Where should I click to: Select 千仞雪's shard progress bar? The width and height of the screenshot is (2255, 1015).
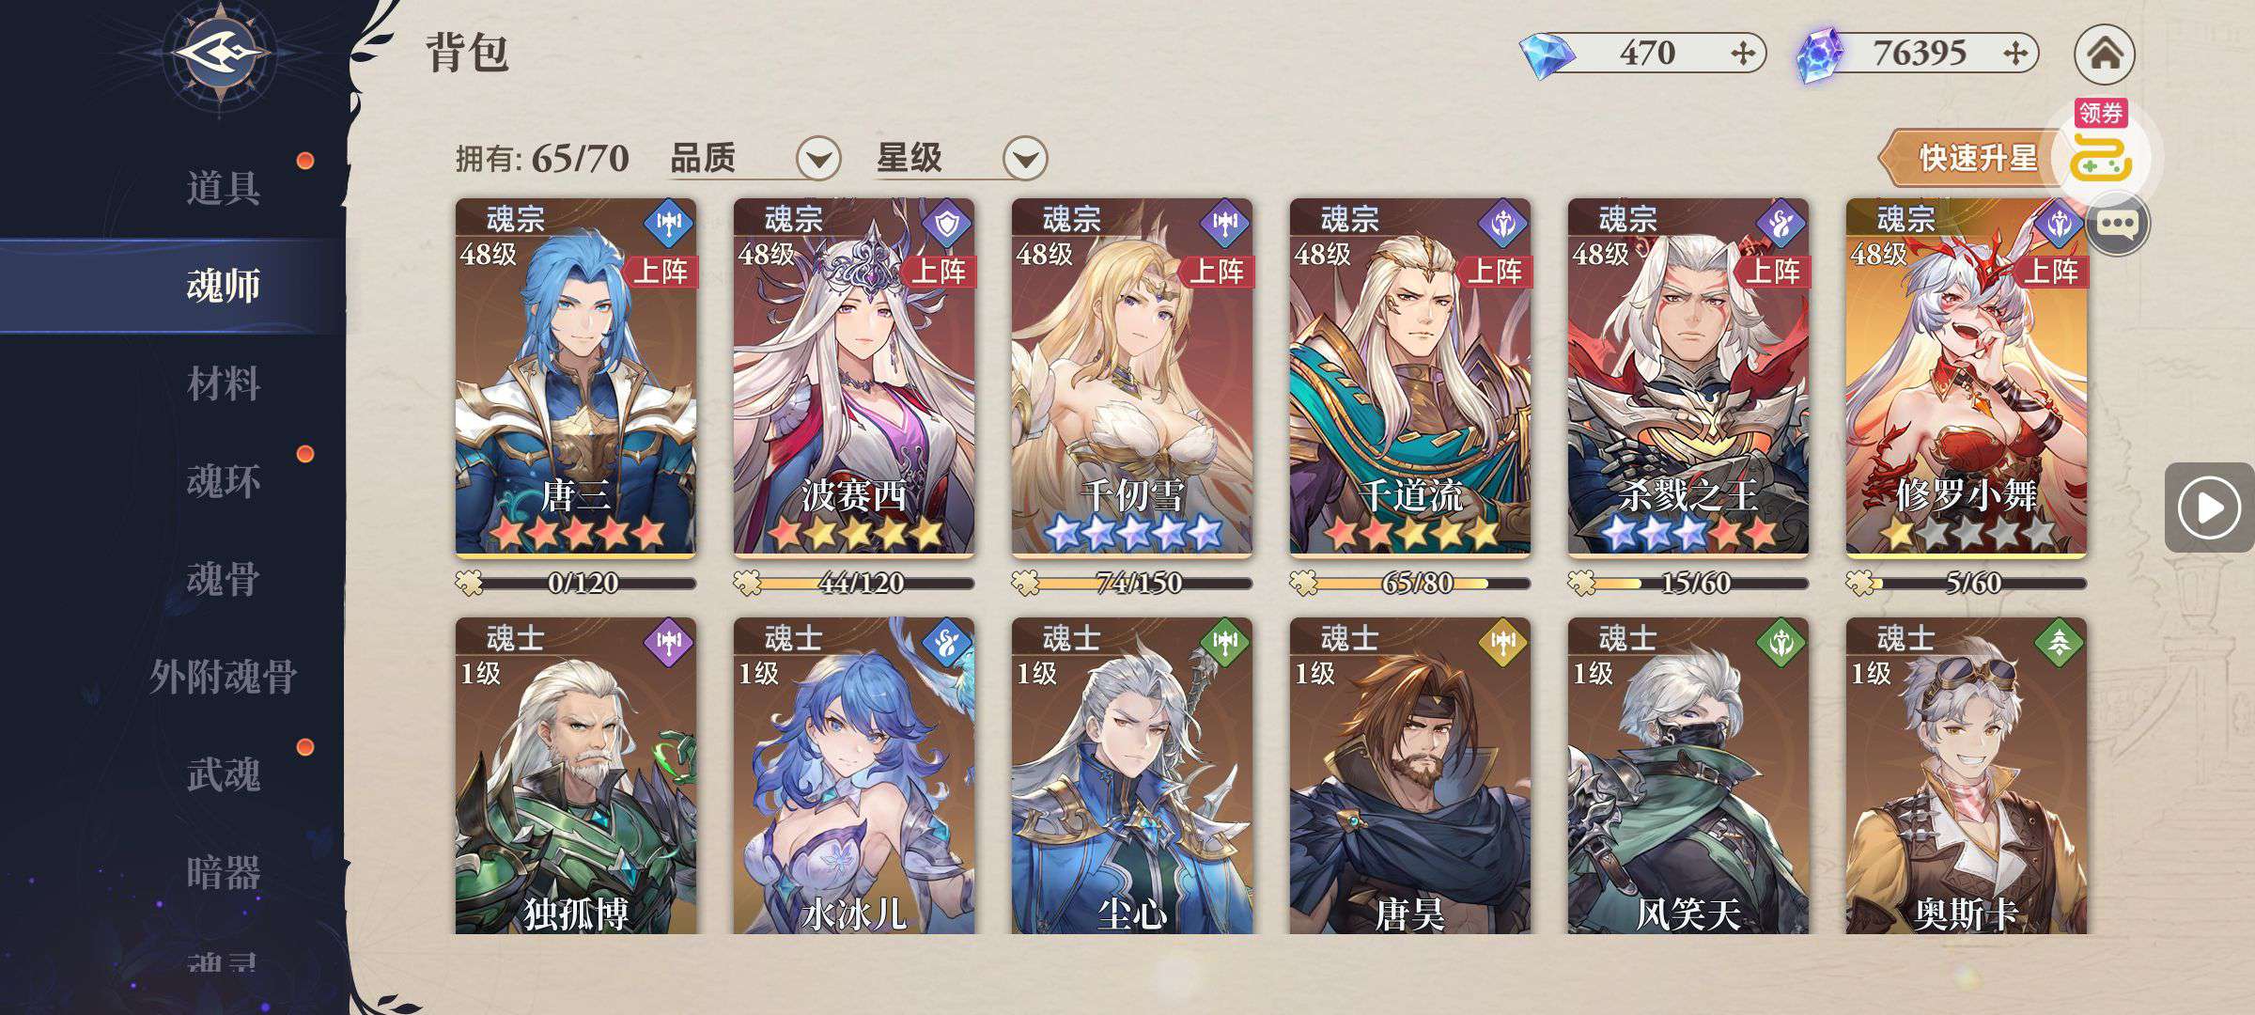pos(1131,584)
